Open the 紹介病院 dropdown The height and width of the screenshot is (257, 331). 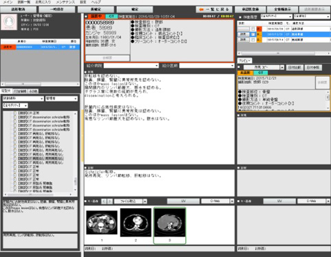pyautogui.click(x=131, y=66)
